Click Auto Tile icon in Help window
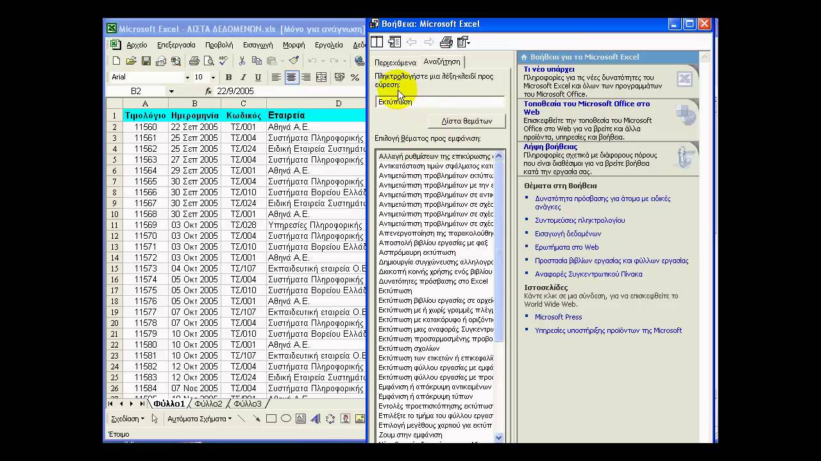This screenshot has width=821, height=461. (377, 42)
